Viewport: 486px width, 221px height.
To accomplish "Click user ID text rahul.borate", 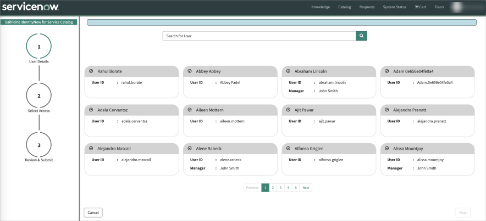I will pos(131,82).
